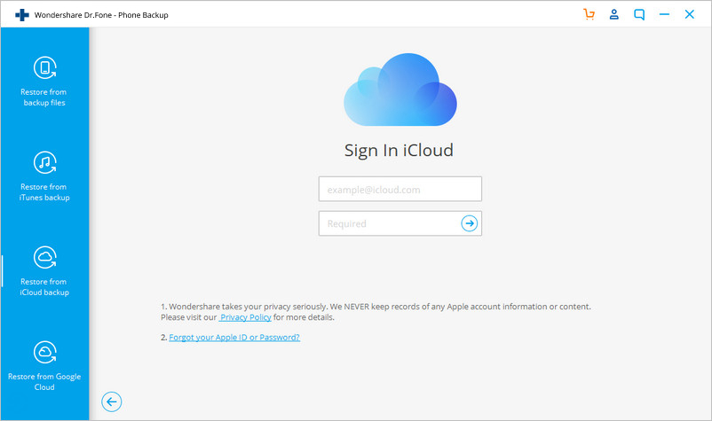Click the shopping cart icon

(589, 14)
